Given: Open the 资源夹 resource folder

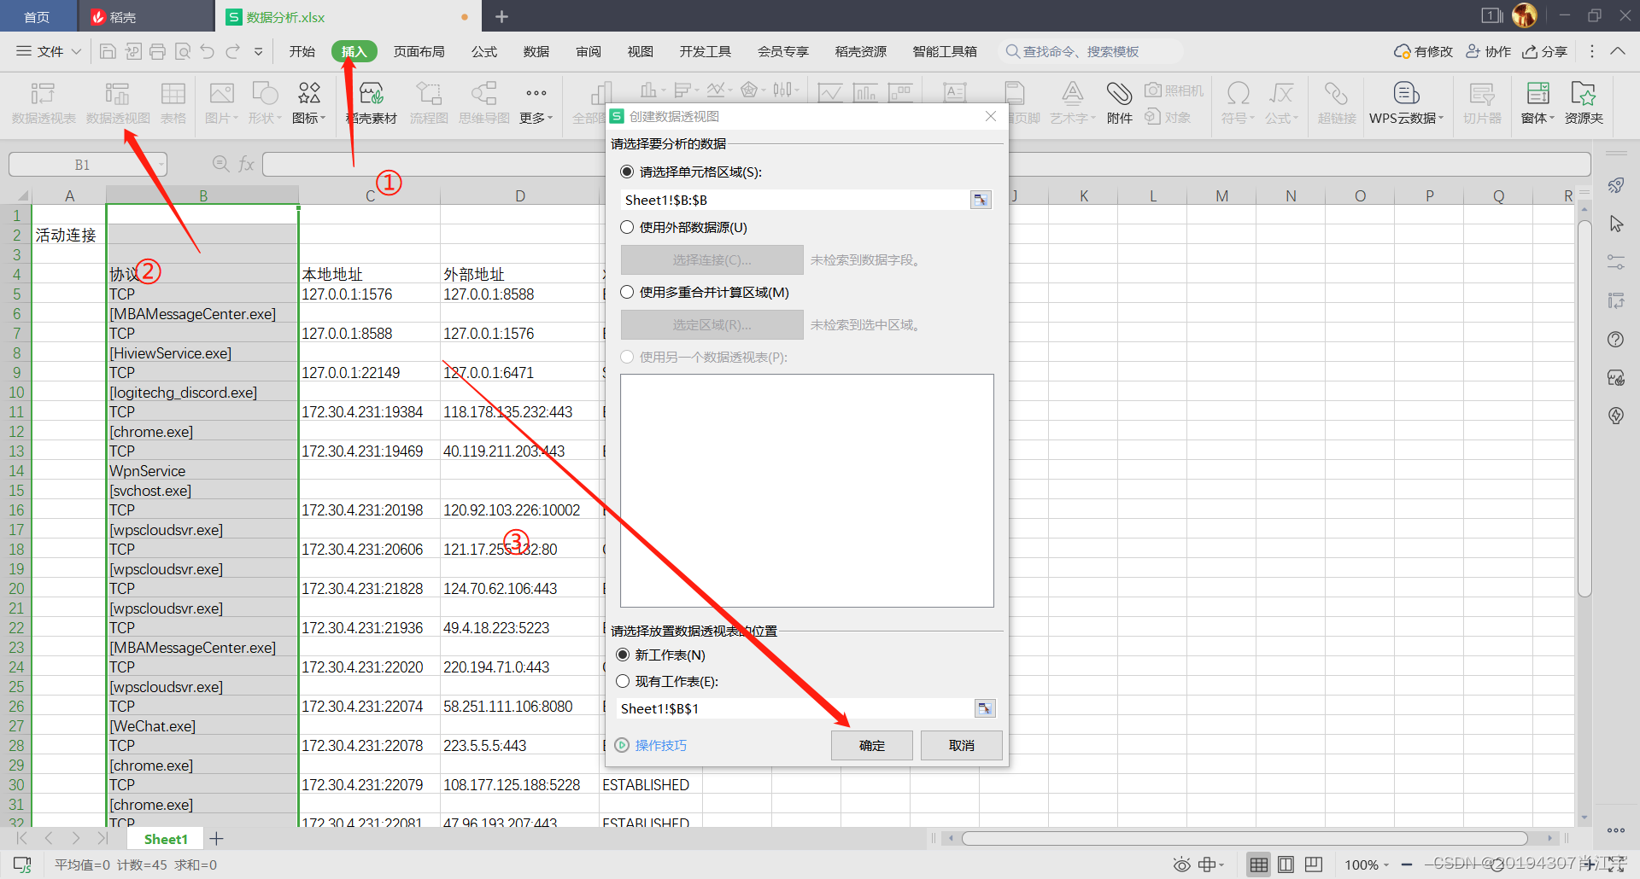Looking at the screenshot, I should click(1584, 103).
